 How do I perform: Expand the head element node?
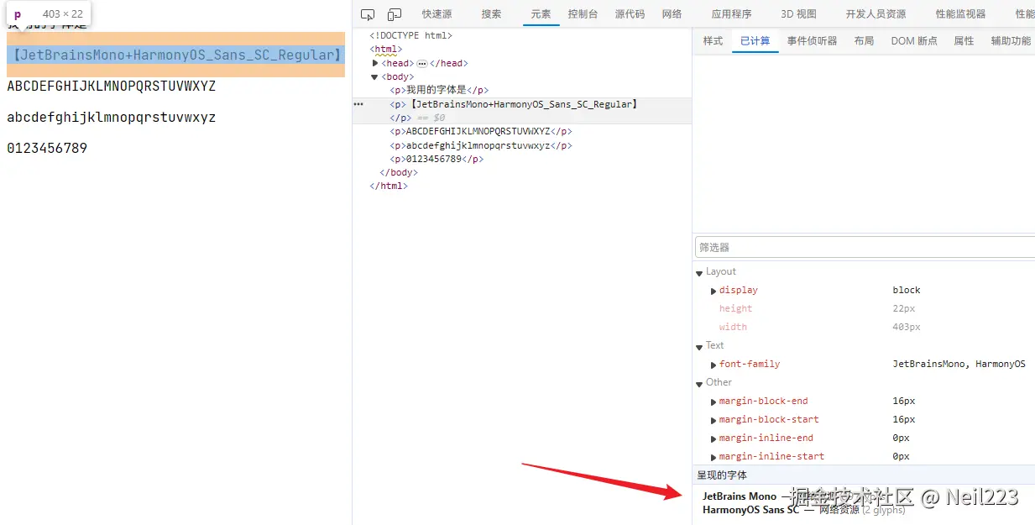tap(375, 63)
